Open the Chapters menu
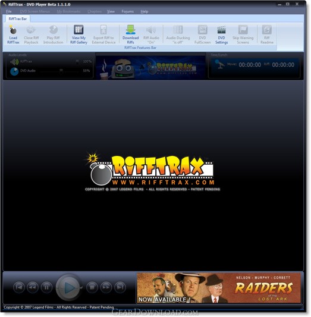This screenshot has height=317, width=311. tap(95, 11)
